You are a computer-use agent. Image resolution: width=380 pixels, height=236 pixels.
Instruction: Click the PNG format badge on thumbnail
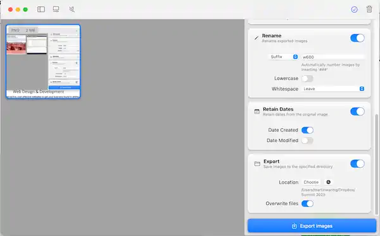pyautogui.click(x=15, y=30)
